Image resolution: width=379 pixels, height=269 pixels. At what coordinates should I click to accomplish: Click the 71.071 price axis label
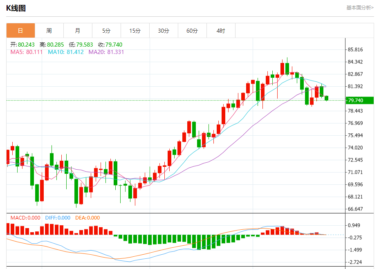(x=355, y=172)
